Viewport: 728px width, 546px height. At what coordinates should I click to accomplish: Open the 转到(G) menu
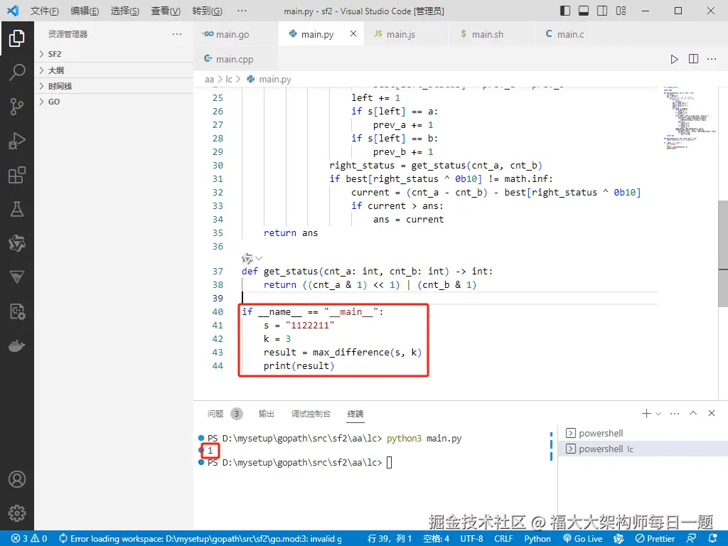pyautogui.click(x=207, y=11)
